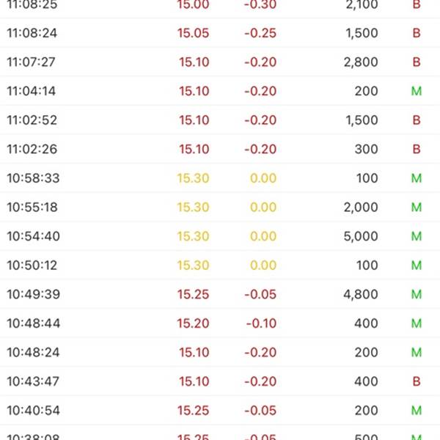Click the 15.05 price value
Screen dimensions: 440x440
coord(193,33)
